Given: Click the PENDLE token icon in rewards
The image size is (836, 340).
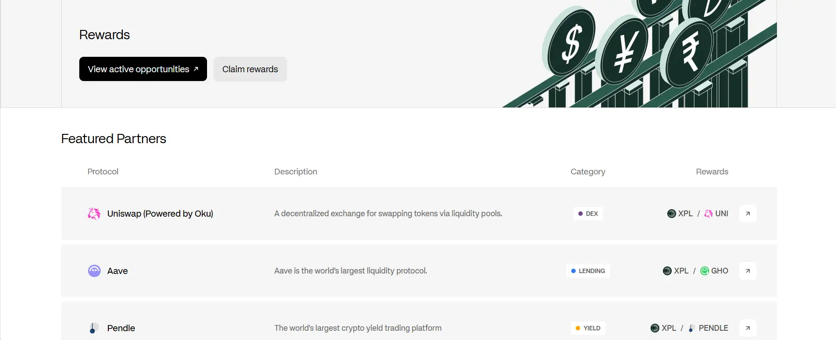Looking at the screenshot, I should tap(692, 328).
